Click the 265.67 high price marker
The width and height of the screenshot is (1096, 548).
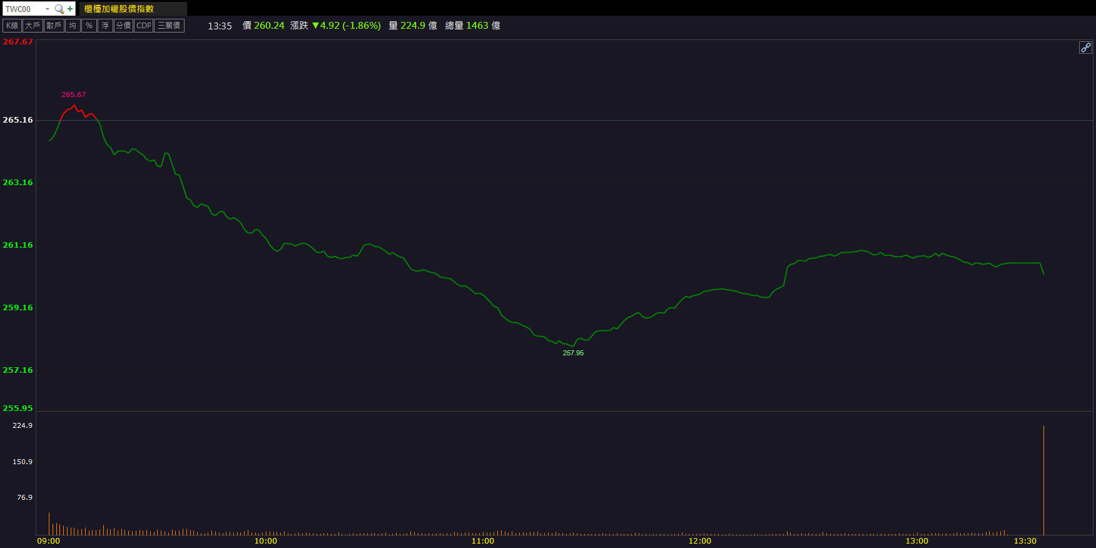click(x=73, y=95)
